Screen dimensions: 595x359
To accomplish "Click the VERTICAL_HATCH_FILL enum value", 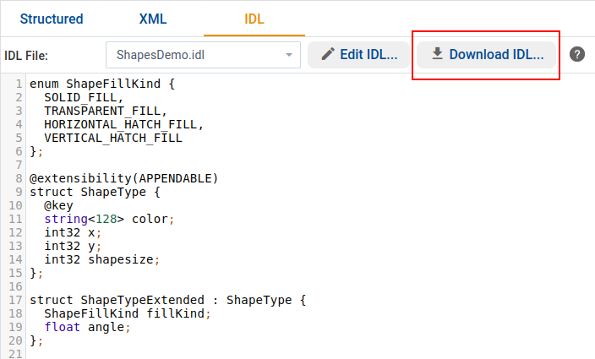I will pos(113,138).
